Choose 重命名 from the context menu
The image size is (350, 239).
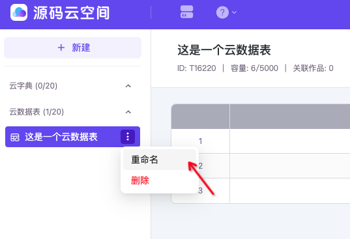coord(160,160)
